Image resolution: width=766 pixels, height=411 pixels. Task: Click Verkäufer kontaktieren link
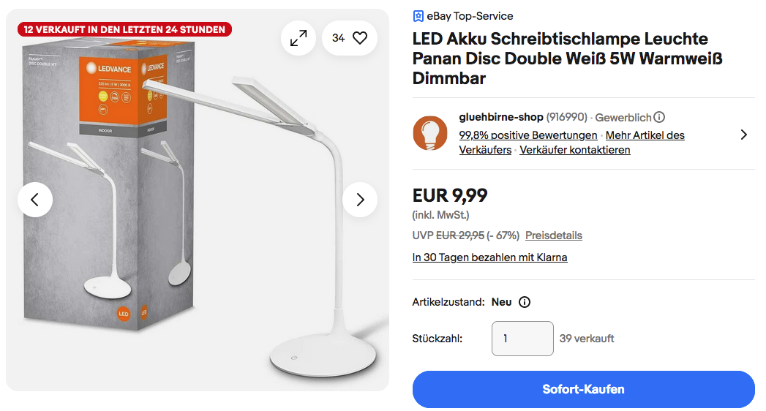point(575,150)
